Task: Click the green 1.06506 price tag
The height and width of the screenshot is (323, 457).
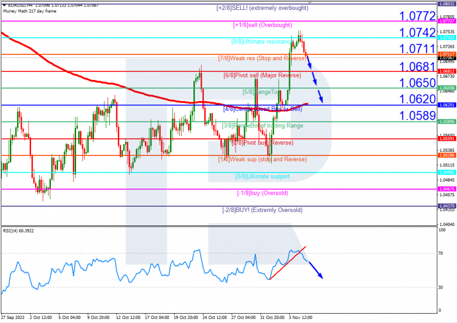Action: (x=447, y=88)
